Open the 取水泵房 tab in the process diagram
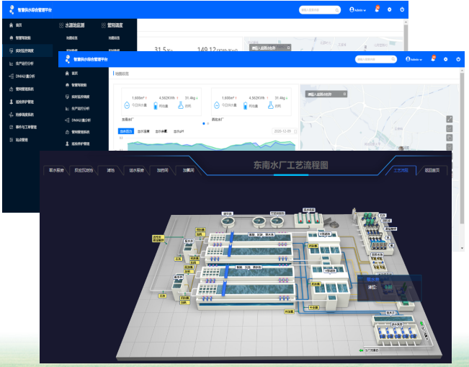 point(56,170)
